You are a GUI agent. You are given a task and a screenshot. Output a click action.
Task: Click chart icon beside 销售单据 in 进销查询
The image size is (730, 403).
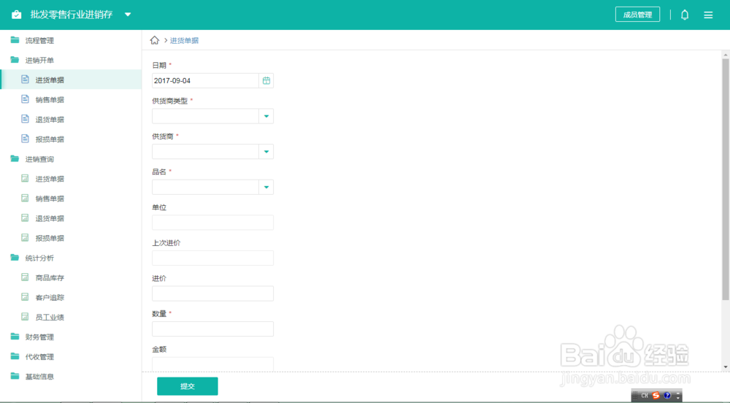[x=25, y=199]
